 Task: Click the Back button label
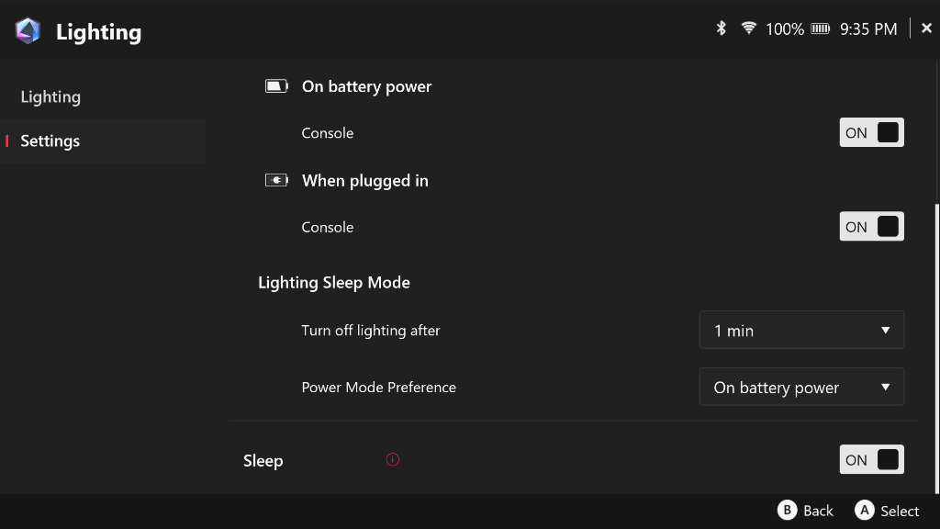(817, 511)
